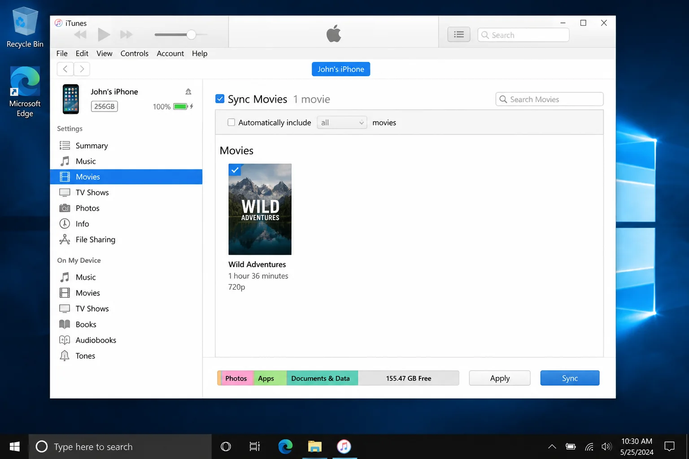Open the notification center icon

[x=669, y=446]
